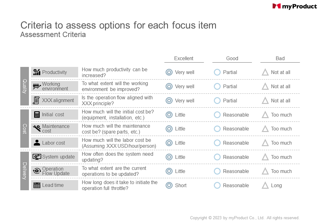
Task: Click the XXX alignment scroll icon
Action: pyautogui.click(x=36, y=101)
